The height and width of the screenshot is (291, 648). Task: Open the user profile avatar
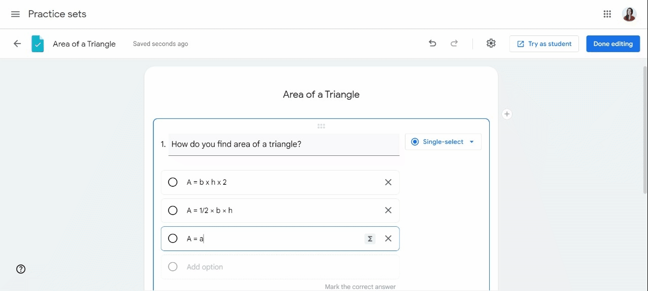point(629,14)
